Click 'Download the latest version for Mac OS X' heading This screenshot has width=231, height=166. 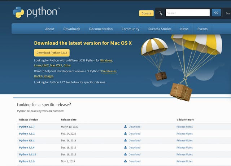pos(83,43)
